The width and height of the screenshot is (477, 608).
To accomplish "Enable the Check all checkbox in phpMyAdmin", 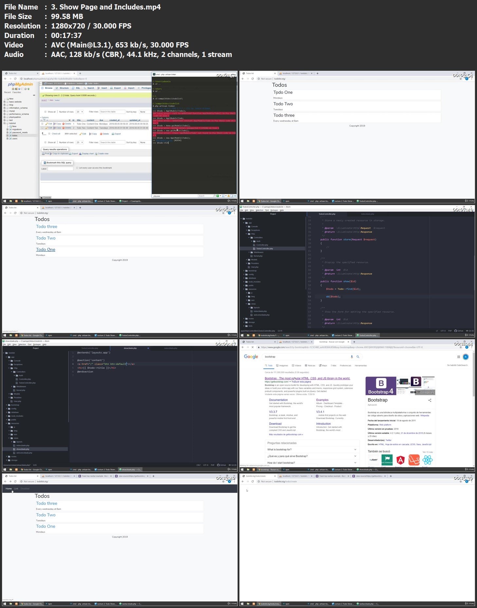I will [49, 134].
